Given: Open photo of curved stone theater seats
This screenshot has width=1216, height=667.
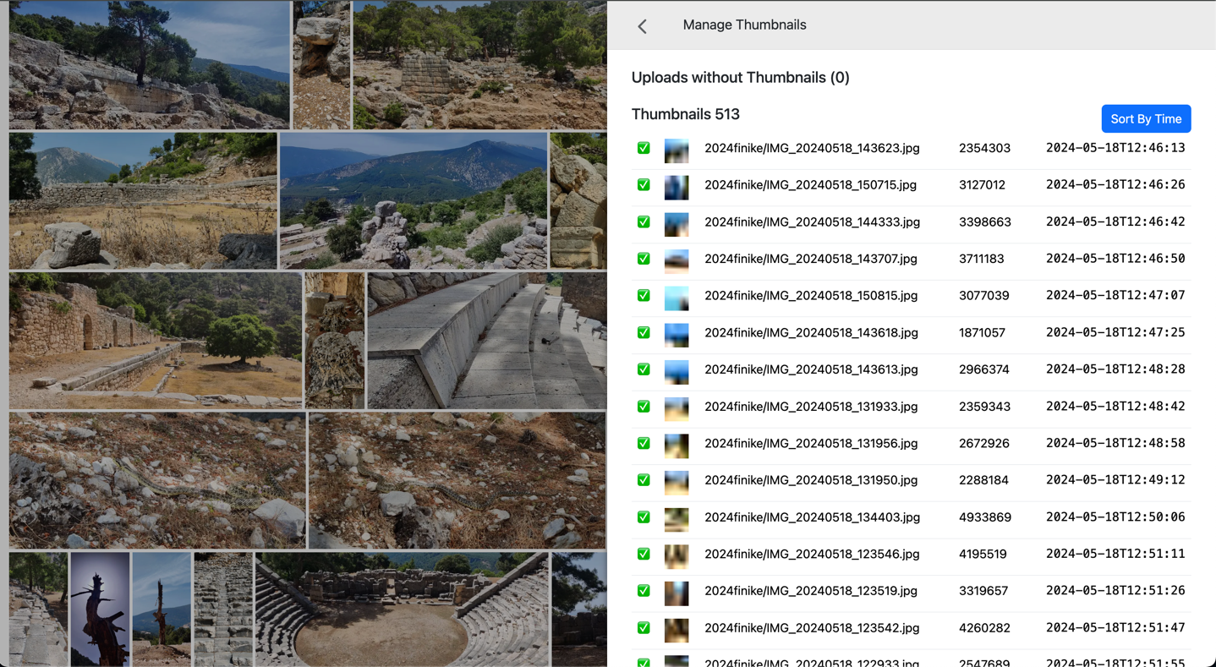Looking at the screenshot, I should click(486, 341).
